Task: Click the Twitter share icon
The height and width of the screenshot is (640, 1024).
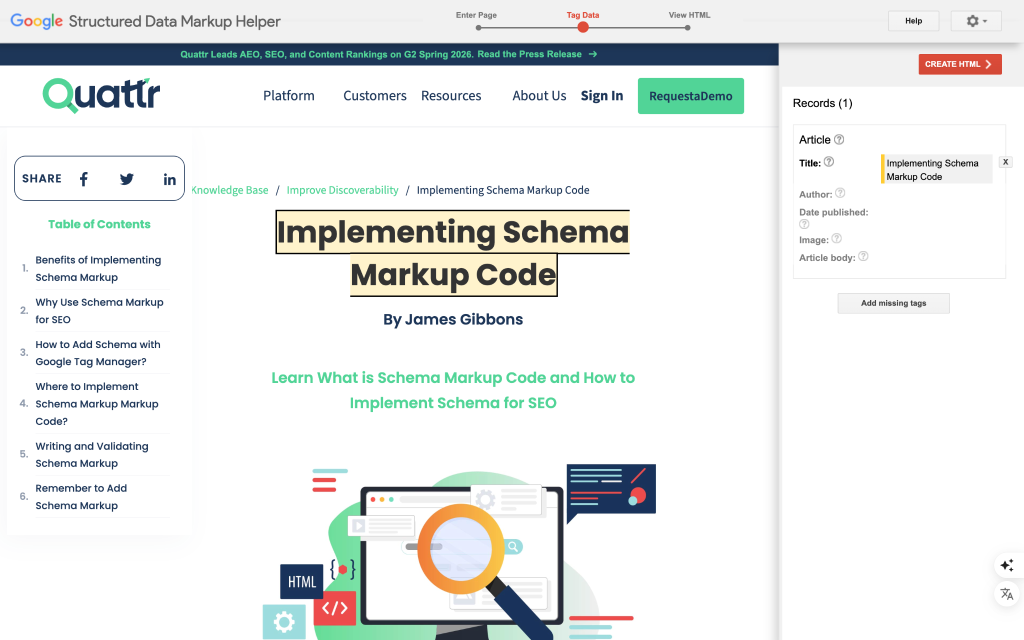Action: [x=126, y=179]
